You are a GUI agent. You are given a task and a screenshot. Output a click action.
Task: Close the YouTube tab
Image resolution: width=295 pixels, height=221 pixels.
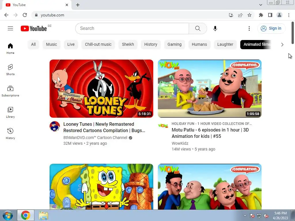tap(67, 5)
